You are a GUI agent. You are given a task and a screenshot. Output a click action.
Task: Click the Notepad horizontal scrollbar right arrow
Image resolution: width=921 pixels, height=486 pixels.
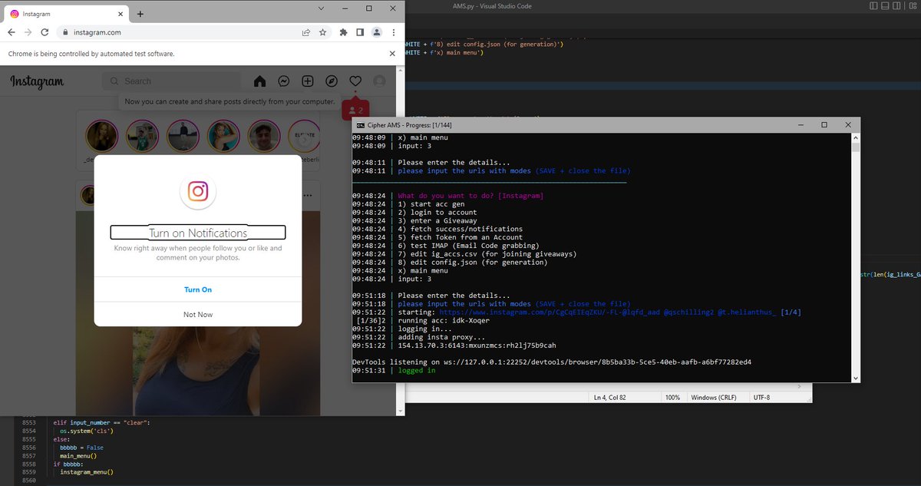[x=800, y=387]
